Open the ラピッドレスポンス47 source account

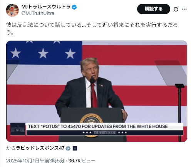click(40, 148)
